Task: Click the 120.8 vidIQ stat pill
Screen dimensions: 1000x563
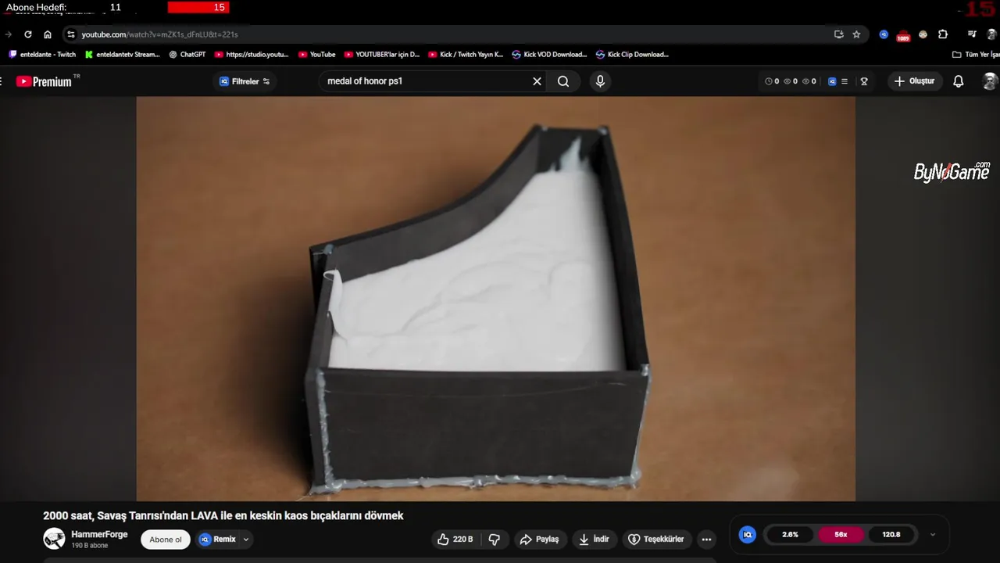Action: [891, 535]
